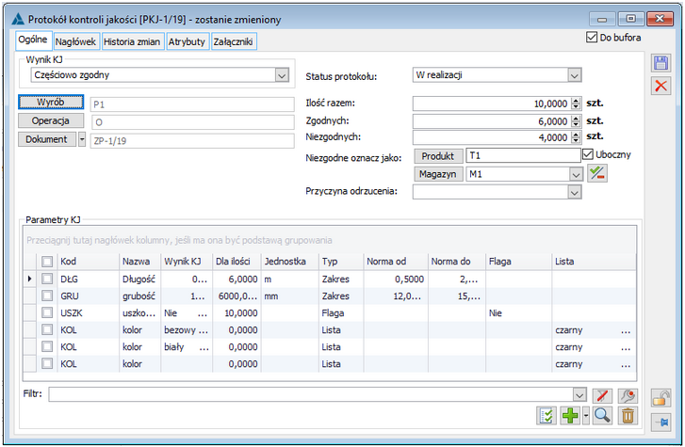
Task: Click the magnifier preview icon
Action: (602, 416)
